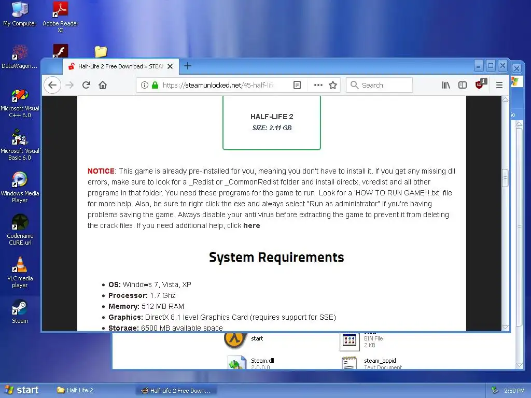Screen dimensions: 531x398
Task: Click the browser vertical scrollbar thumb
Action: (505, 178)
